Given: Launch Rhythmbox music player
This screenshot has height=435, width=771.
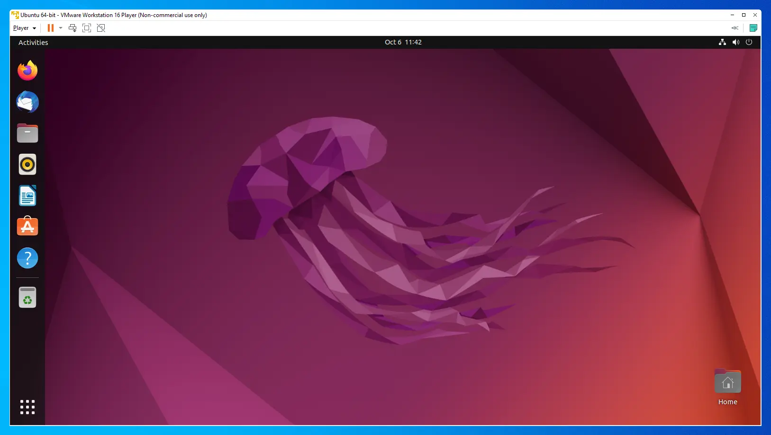Looking at the screenshot, I should (27, 164).
